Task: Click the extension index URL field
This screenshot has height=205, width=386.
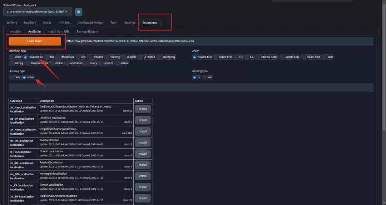Action: pos(219,41)
